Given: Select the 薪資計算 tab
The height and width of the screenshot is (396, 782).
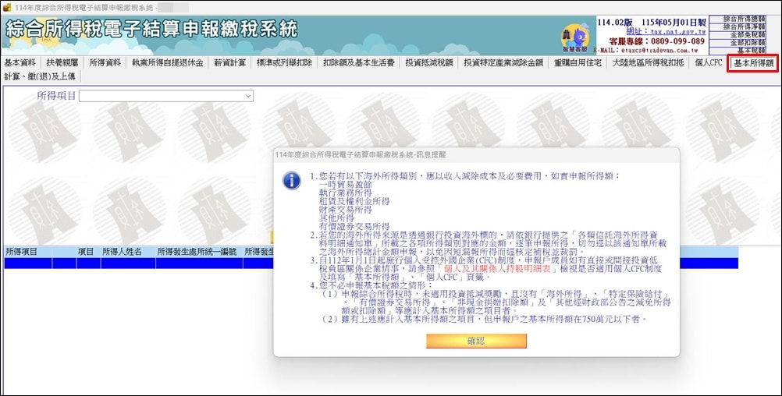Looking at the screenshot, I should (x=230, y=63).
